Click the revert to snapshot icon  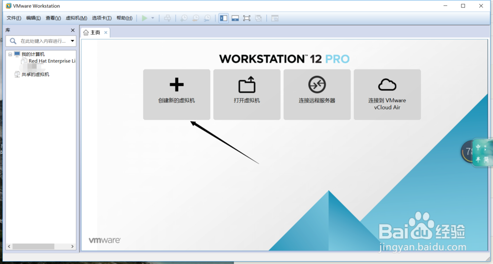pyautogui.click(x=195, y=18)
